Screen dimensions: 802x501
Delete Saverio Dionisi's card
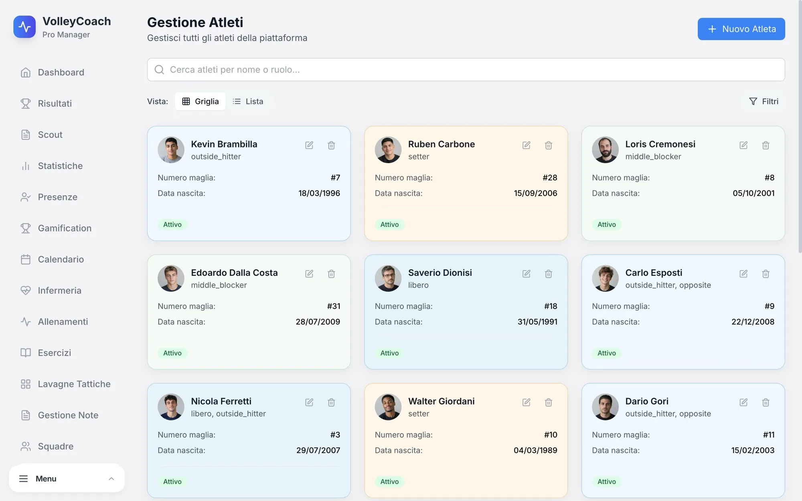tap(549, 274)
